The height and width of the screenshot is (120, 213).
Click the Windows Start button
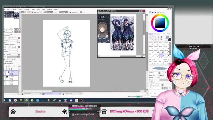(x=4, y=100)
